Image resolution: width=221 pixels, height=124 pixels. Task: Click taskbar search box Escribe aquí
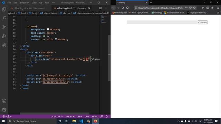pyautogui.click(x=31, y=121)
